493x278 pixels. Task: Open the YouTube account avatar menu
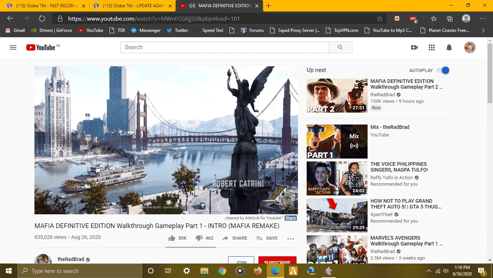pos(470,47)
